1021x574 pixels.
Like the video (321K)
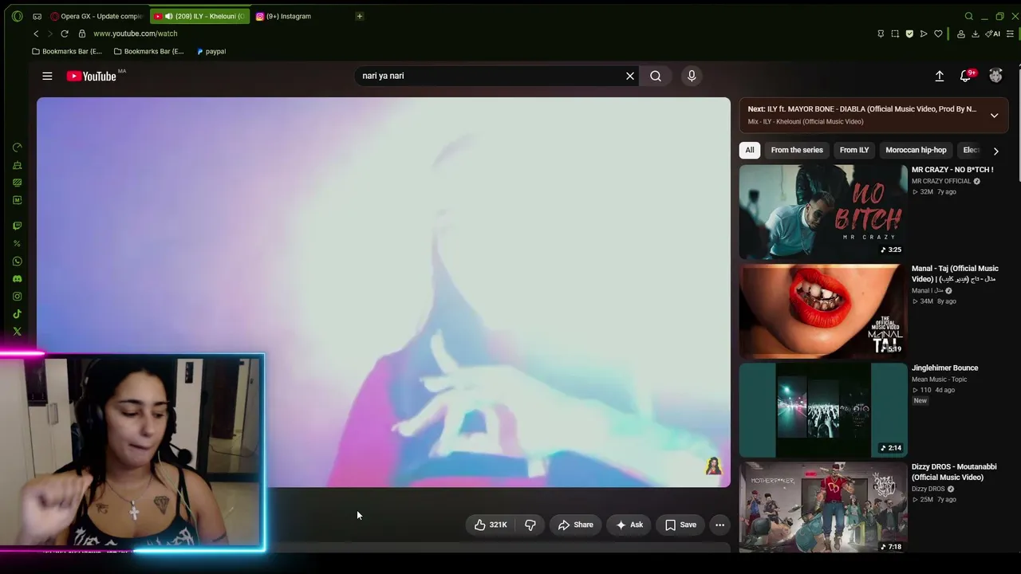tap(491, 525)
